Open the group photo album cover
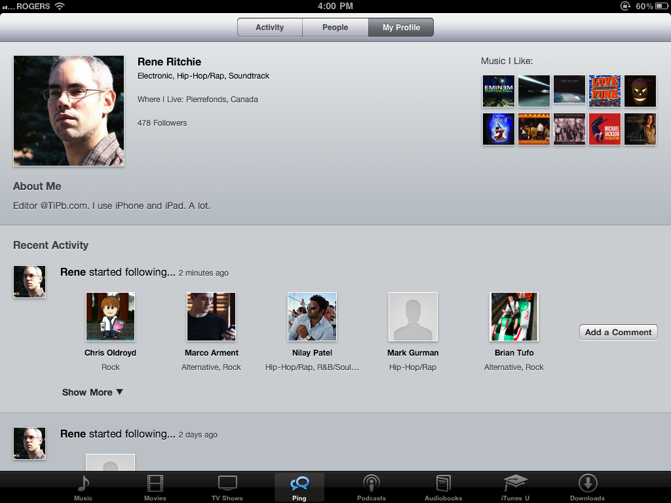 pos(569,129)
